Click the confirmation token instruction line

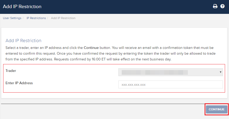110,48
